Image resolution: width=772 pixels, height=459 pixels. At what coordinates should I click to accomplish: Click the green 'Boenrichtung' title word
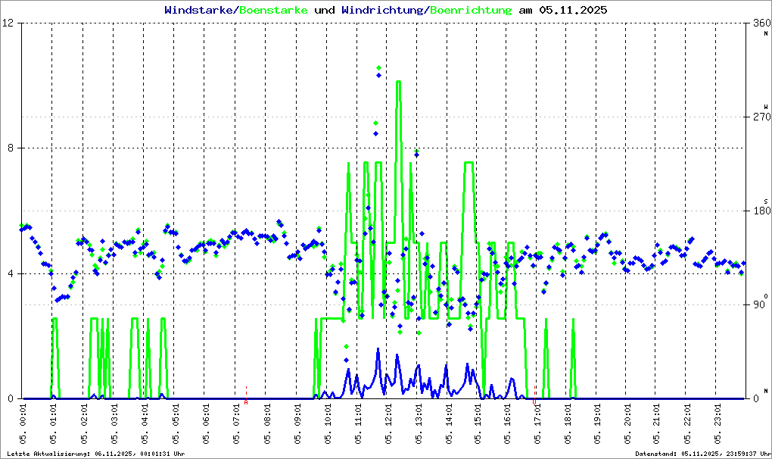471,10
